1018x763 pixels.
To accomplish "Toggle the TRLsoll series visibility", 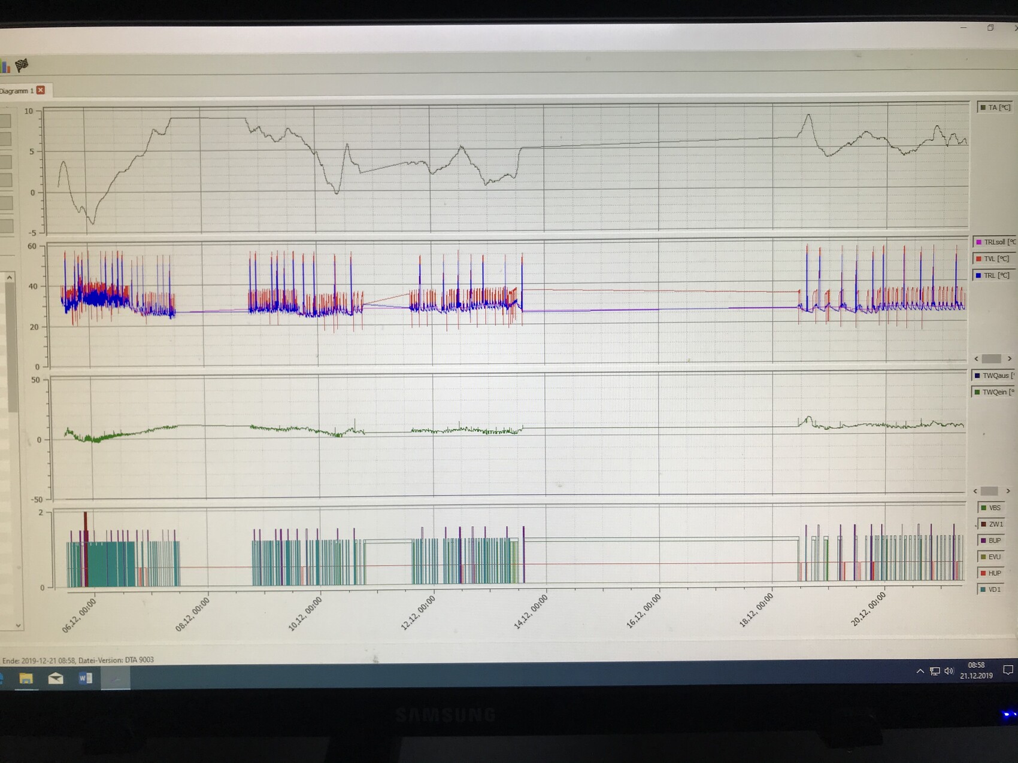I will (x=995, y=242).
